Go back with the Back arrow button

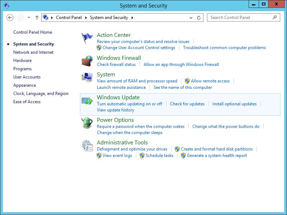10,18
